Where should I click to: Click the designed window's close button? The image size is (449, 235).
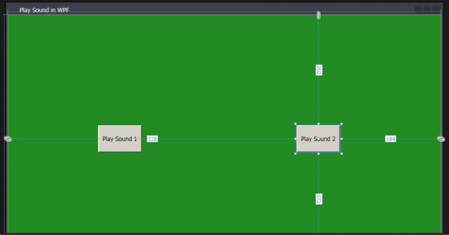[x=436, y=9]
